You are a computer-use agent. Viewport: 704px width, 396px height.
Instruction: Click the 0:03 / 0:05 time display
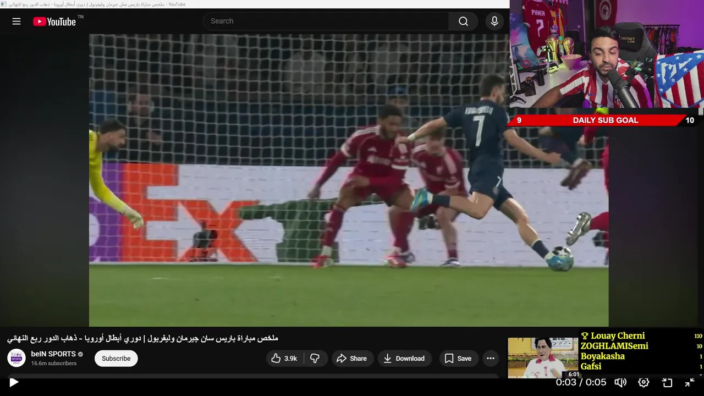tap(581, 382)
